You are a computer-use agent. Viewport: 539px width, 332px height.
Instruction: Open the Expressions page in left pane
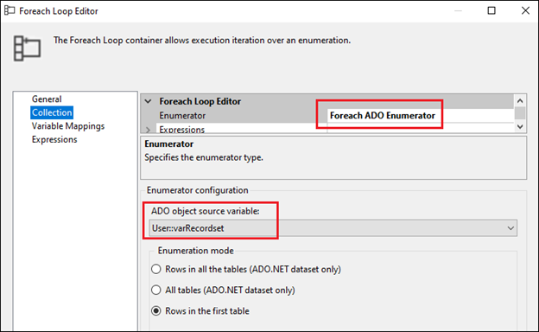coord(54,139)
